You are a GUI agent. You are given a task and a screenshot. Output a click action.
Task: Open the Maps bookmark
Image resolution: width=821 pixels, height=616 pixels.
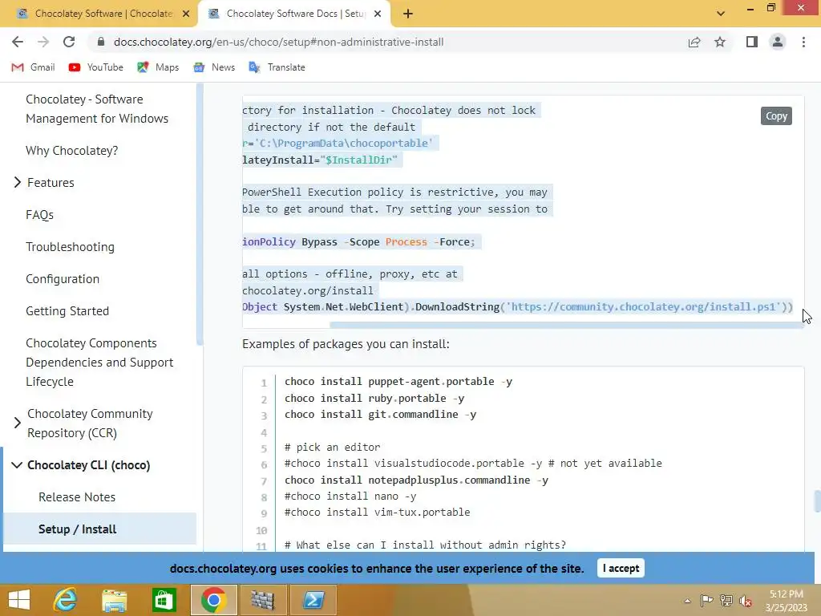[x=158, y=67]
